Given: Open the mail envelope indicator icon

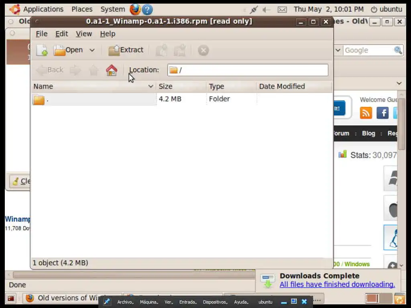Looking at the screenshot, I should [x=282, y=10].
